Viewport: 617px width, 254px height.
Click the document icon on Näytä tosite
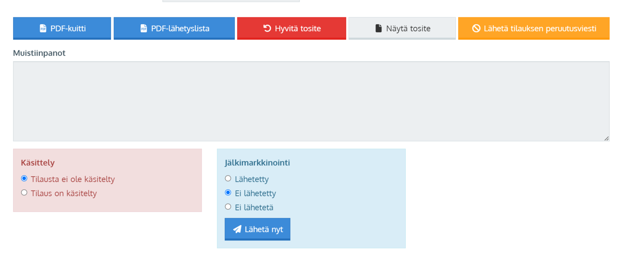tap(378, 28)
